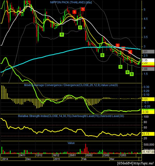Select the lowest Buy marker at the 1.5 level

132,74
